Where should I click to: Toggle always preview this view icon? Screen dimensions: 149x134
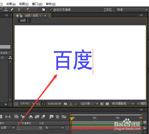[x=16, y=104]
